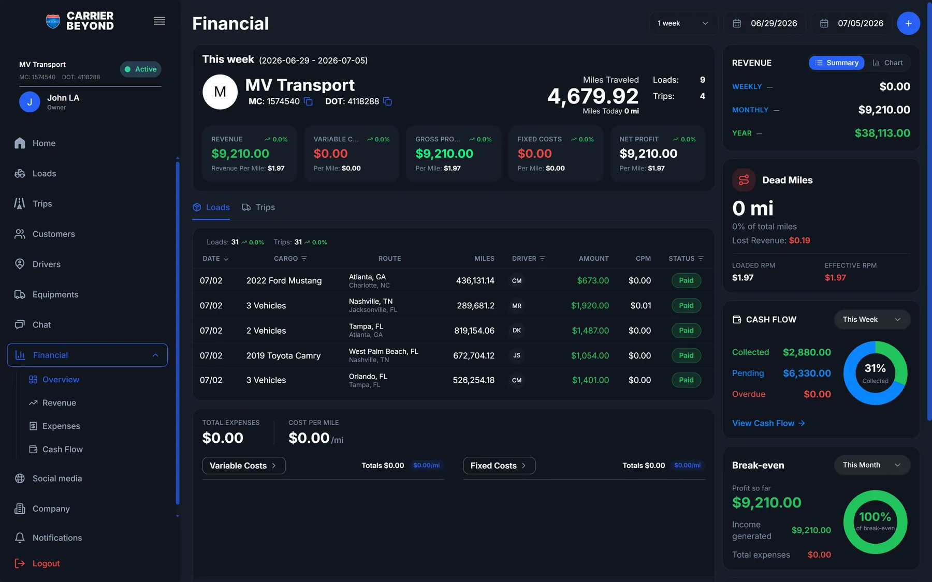Click the $1,920.00 amount cell
Screen dimensions: 932x582
pos(590,306)
